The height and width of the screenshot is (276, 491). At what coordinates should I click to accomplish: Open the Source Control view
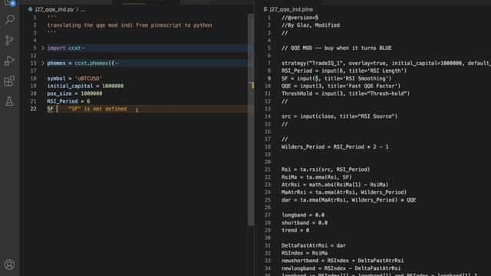click(x=9, y=40)
